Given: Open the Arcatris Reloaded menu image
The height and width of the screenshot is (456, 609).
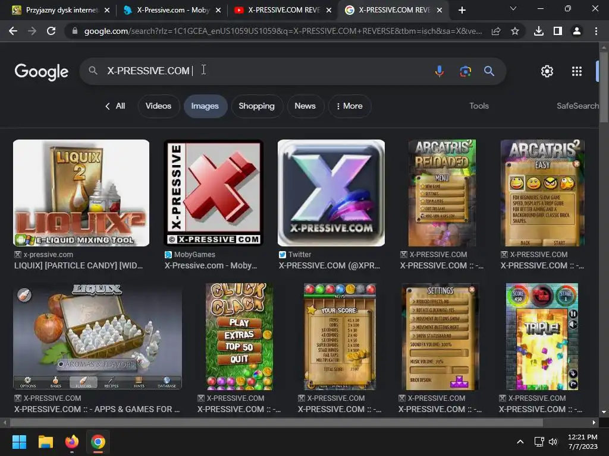Looking at the screenshot, I should coord(442,193).
